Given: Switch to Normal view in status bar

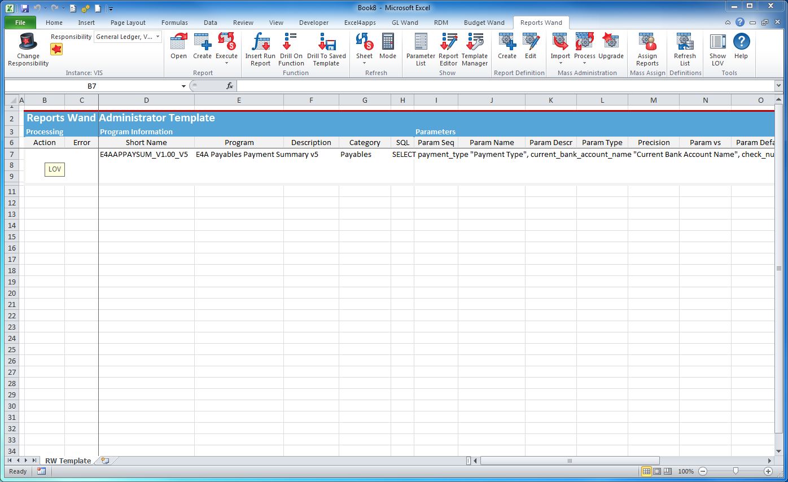Looking at the screenshot, I should [646, 471].
